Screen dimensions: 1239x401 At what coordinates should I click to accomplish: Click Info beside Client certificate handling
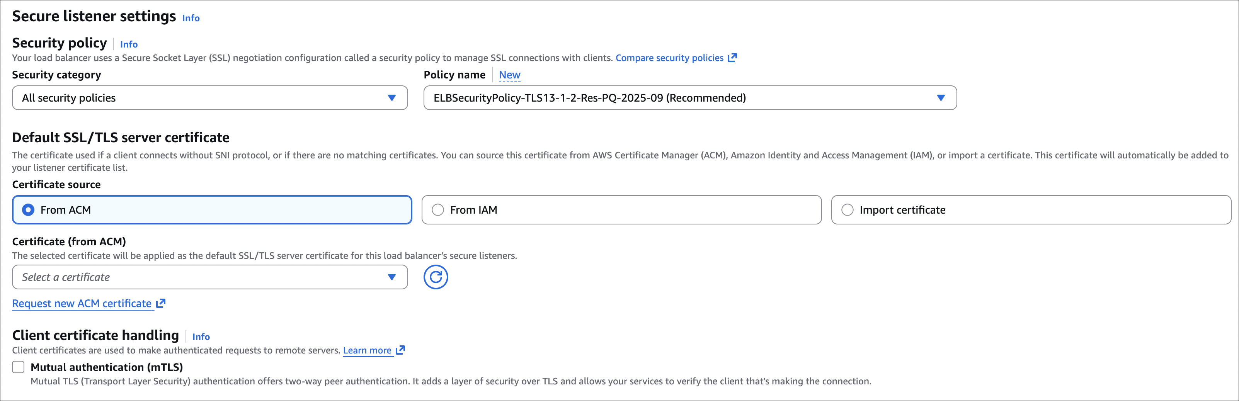coord(201,336)
